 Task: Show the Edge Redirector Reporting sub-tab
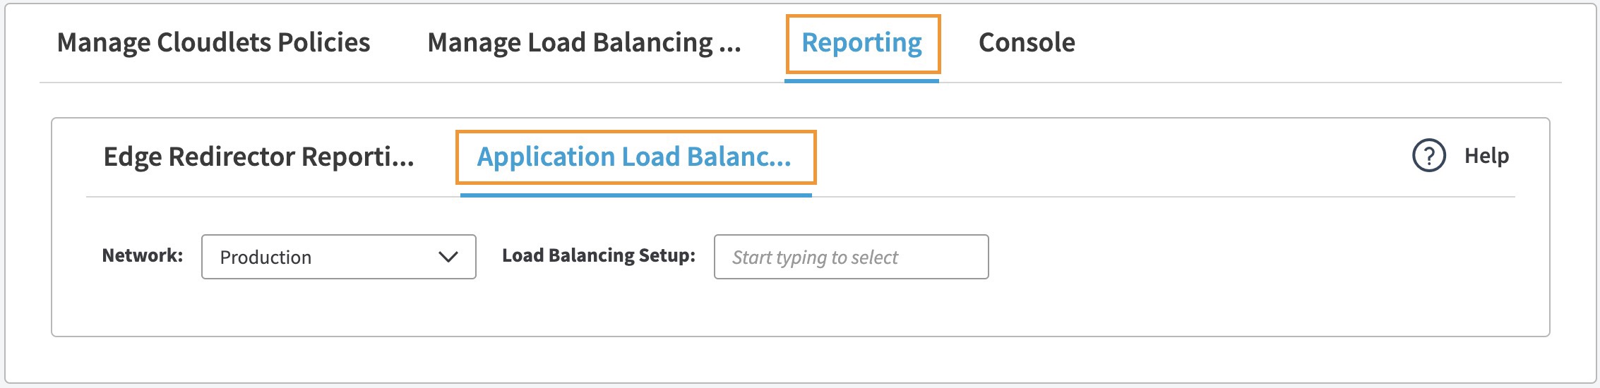(x=258, y=157)
